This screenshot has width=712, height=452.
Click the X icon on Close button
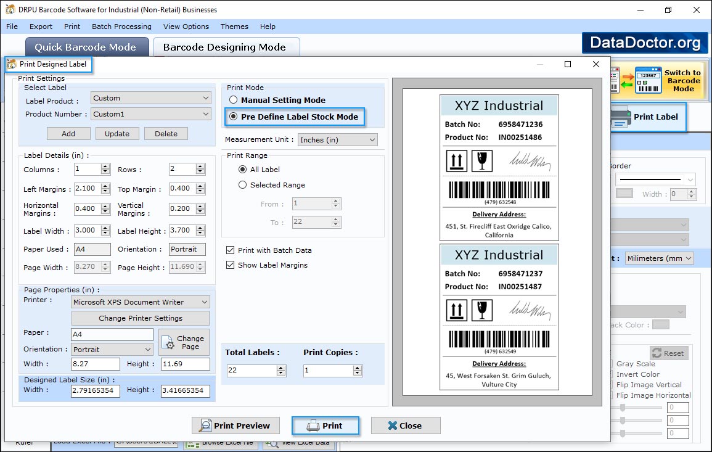(x=392, y=425)
